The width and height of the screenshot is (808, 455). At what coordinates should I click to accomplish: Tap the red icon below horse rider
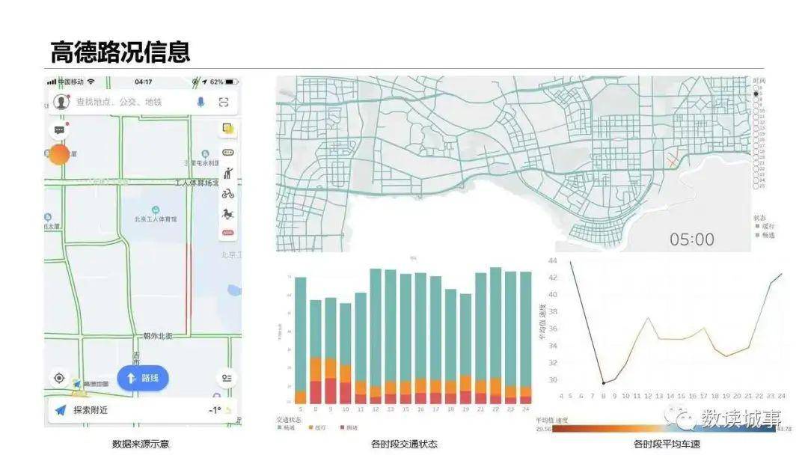coord(227,233)
